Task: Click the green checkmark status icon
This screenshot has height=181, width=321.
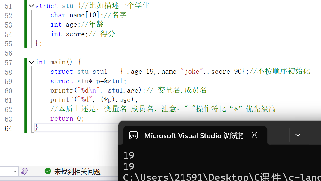Action: [x=47, y=171]
